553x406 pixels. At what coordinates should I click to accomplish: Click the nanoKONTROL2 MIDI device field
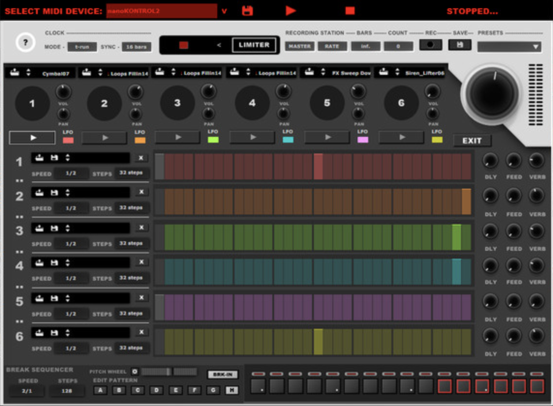coord(162,11)
